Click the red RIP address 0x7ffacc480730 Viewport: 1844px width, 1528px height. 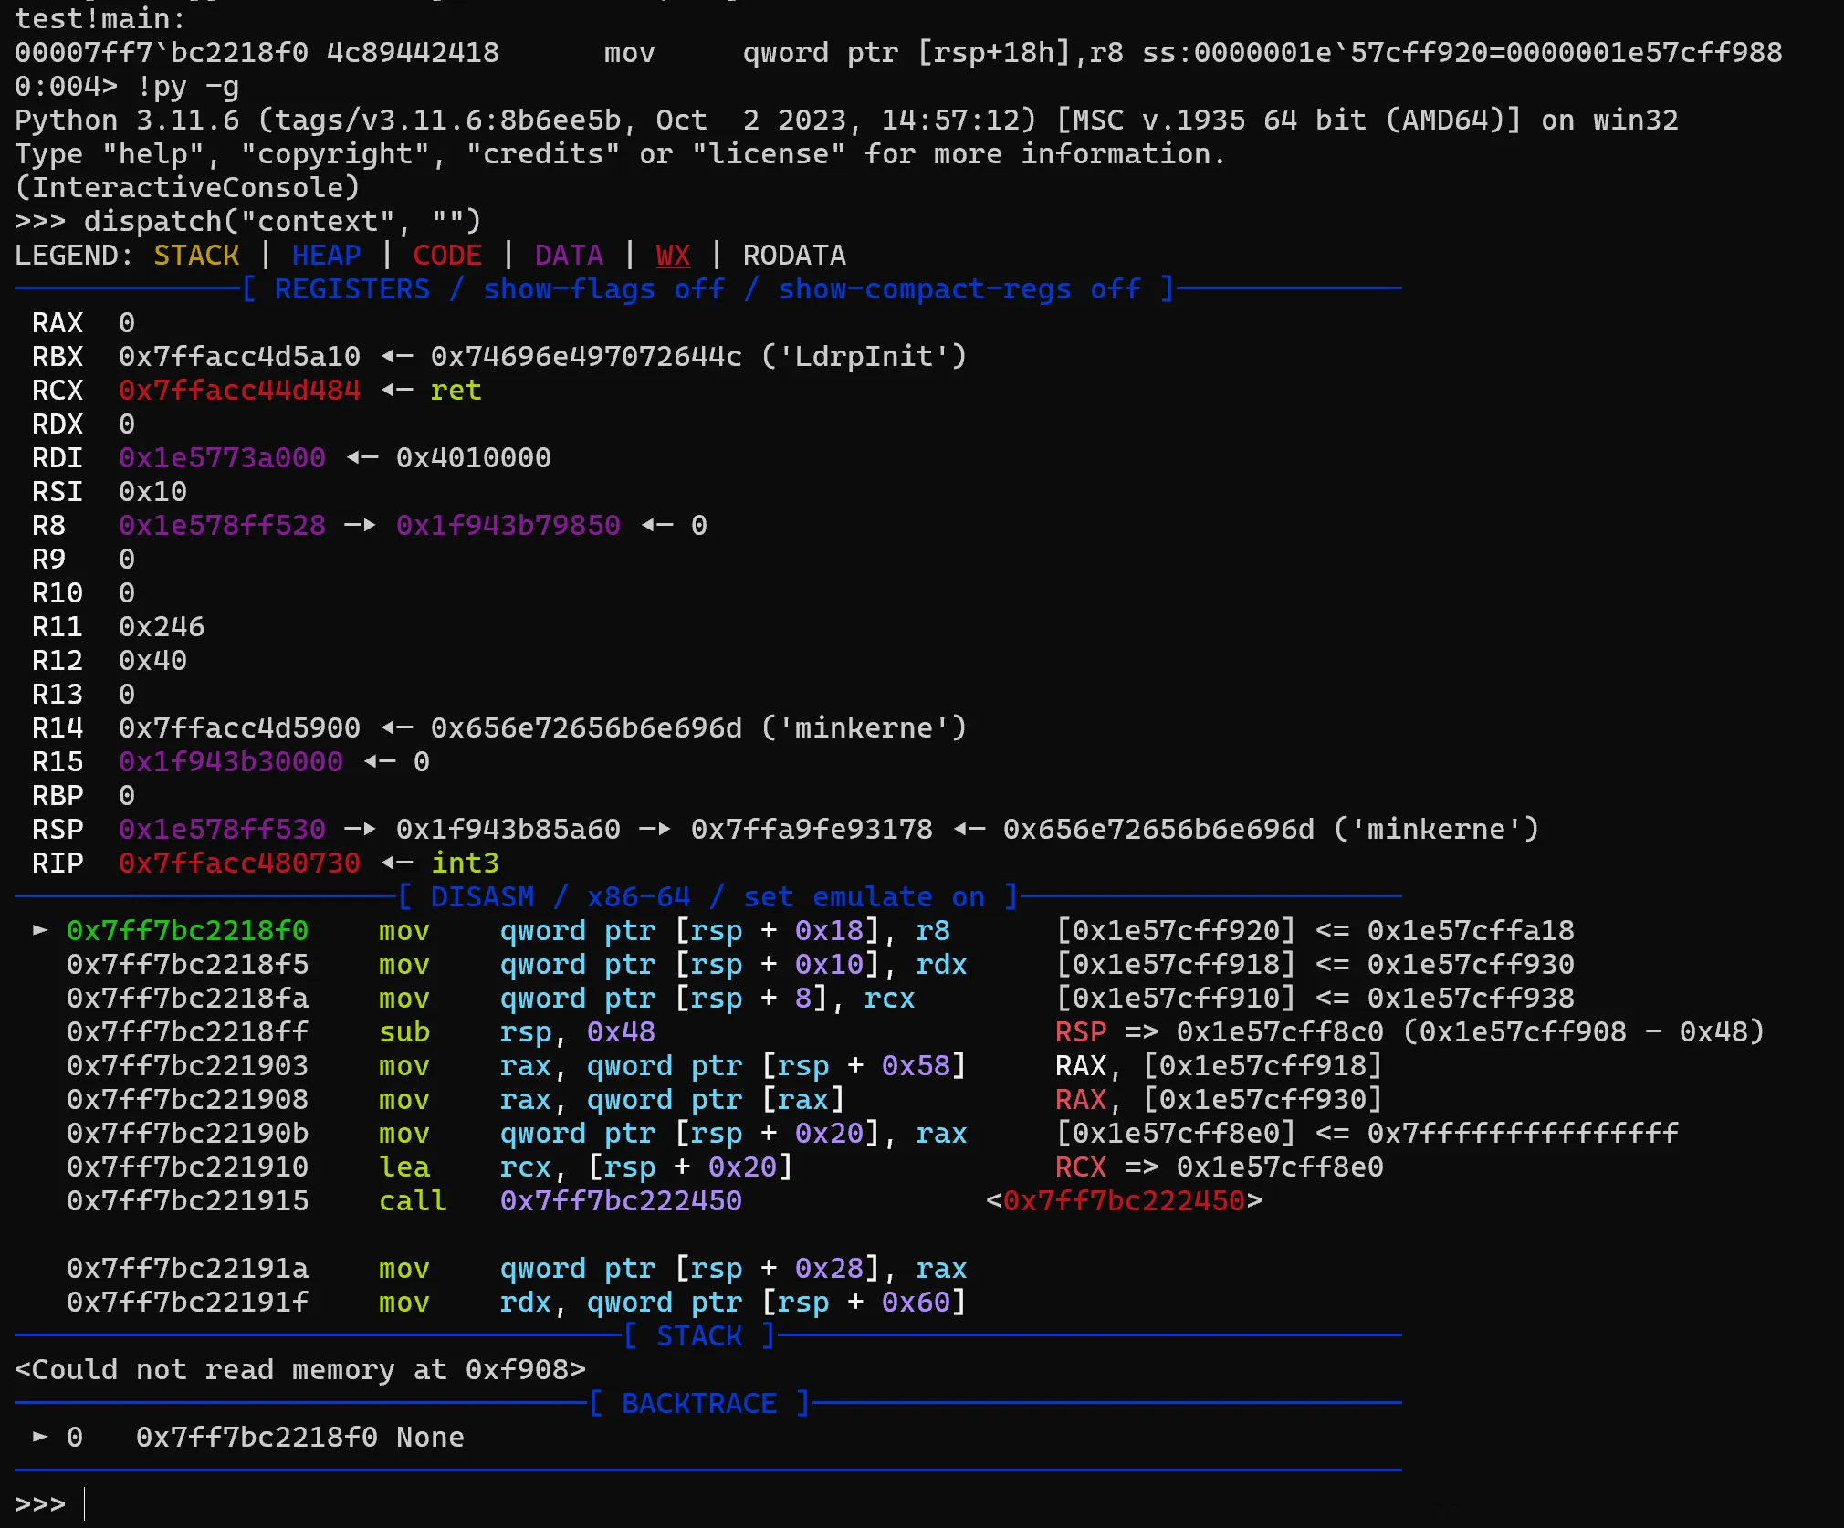click(239, 863)
